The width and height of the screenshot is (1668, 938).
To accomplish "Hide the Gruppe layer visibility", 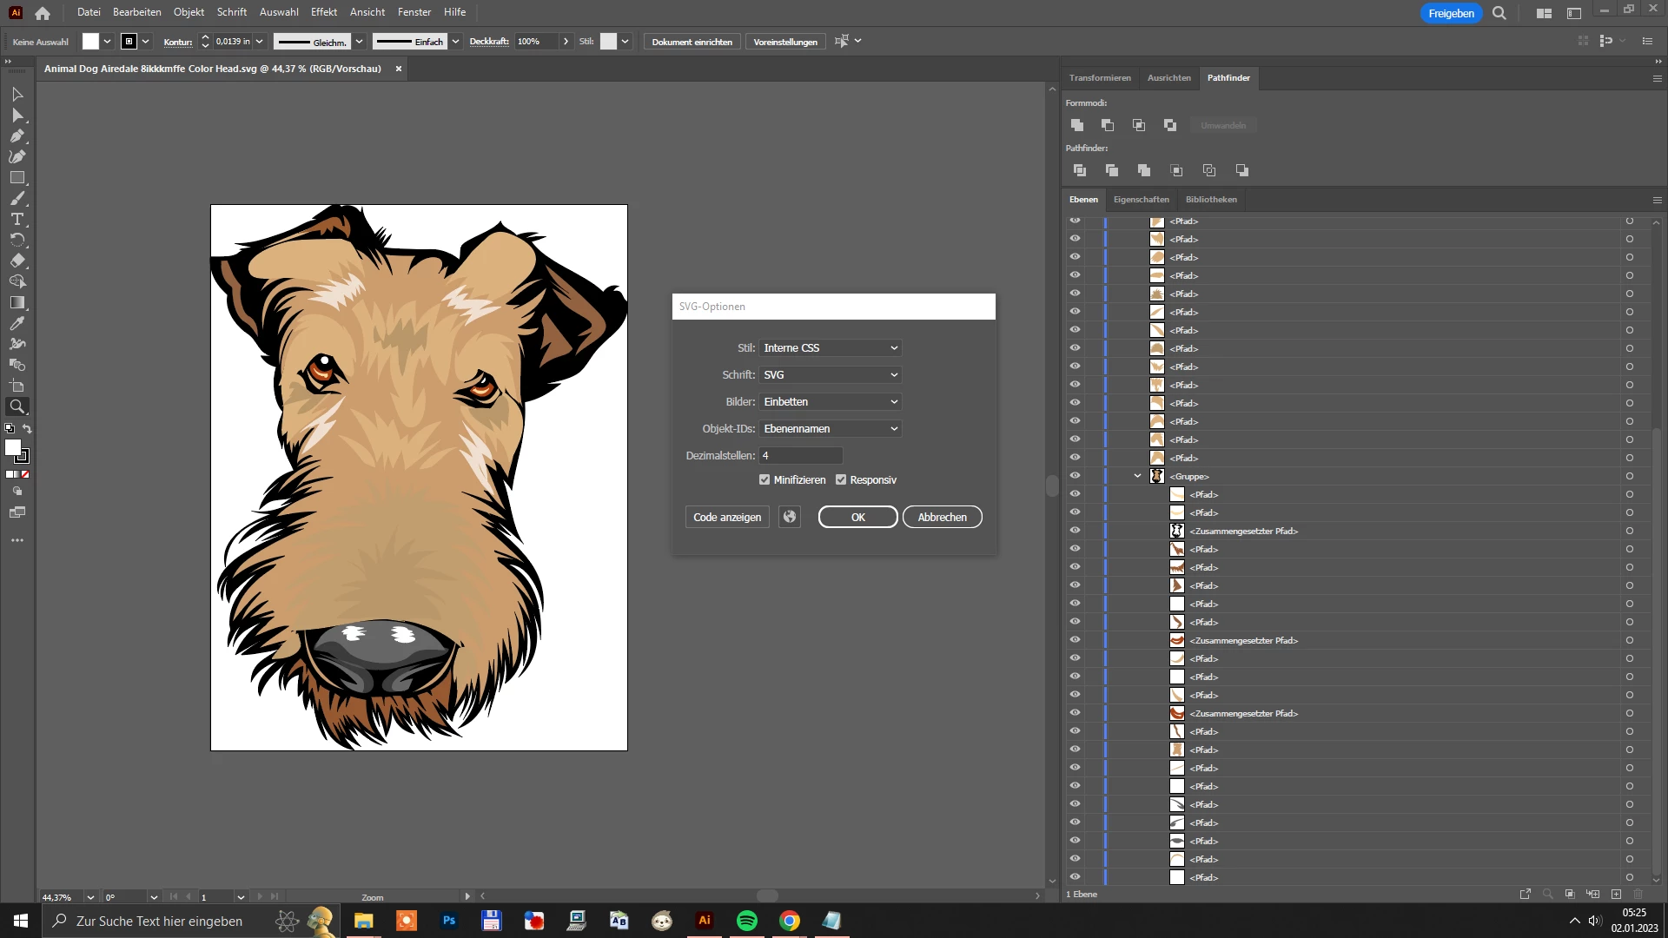I will click(x=1075, y=476).
